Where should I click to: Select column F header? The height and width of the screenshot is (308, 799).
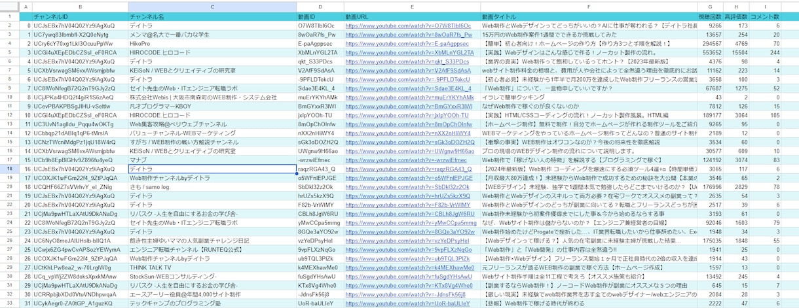(x=589, y=7)
